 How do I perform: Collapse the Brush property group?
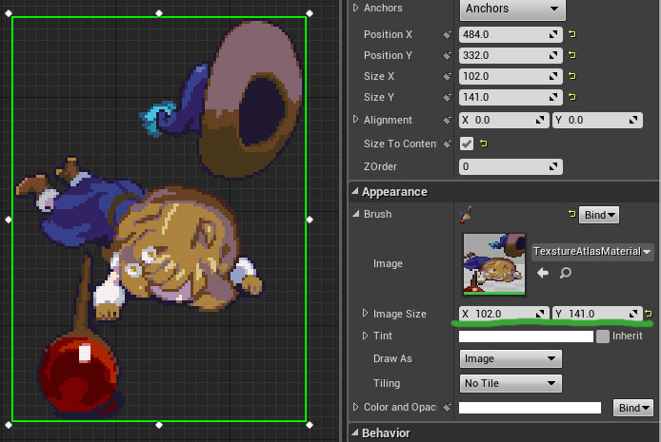tap(356, 214)
